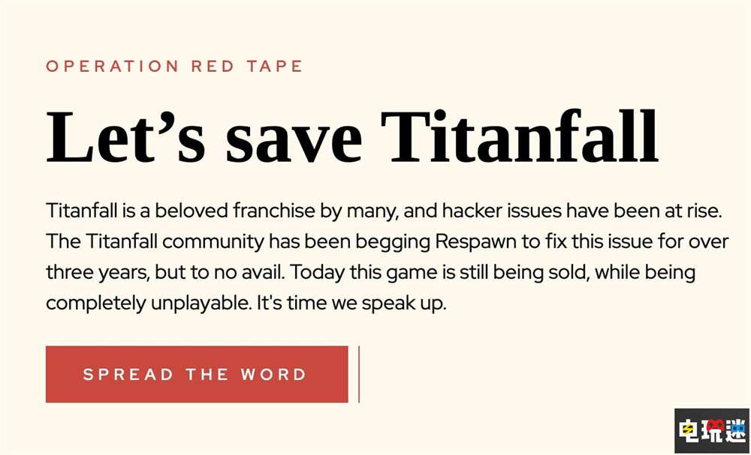The image size is (751, 455).
Task: Click the red vertical line beside the button
Action: tap(359, 374)
